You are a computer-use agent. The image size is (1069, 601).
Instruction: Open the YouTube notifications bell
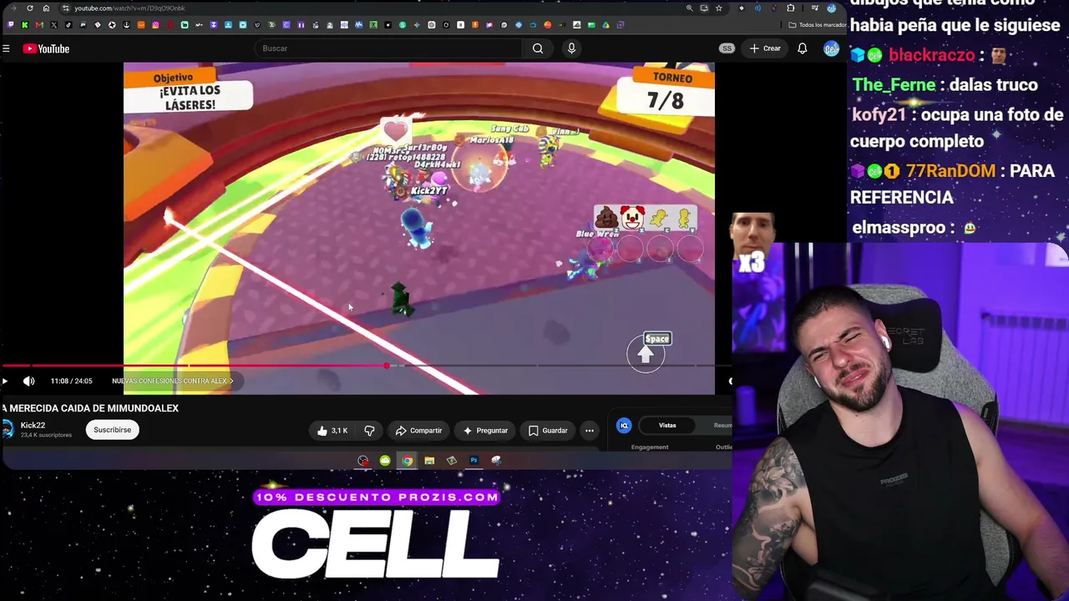pos(803,48)
